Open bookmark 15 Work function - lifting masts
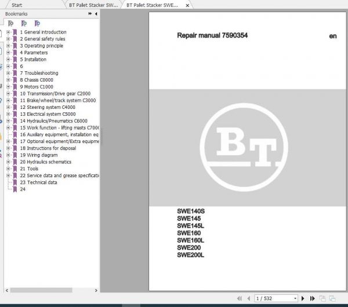348x307 pixels. click(x=60, y=128)
